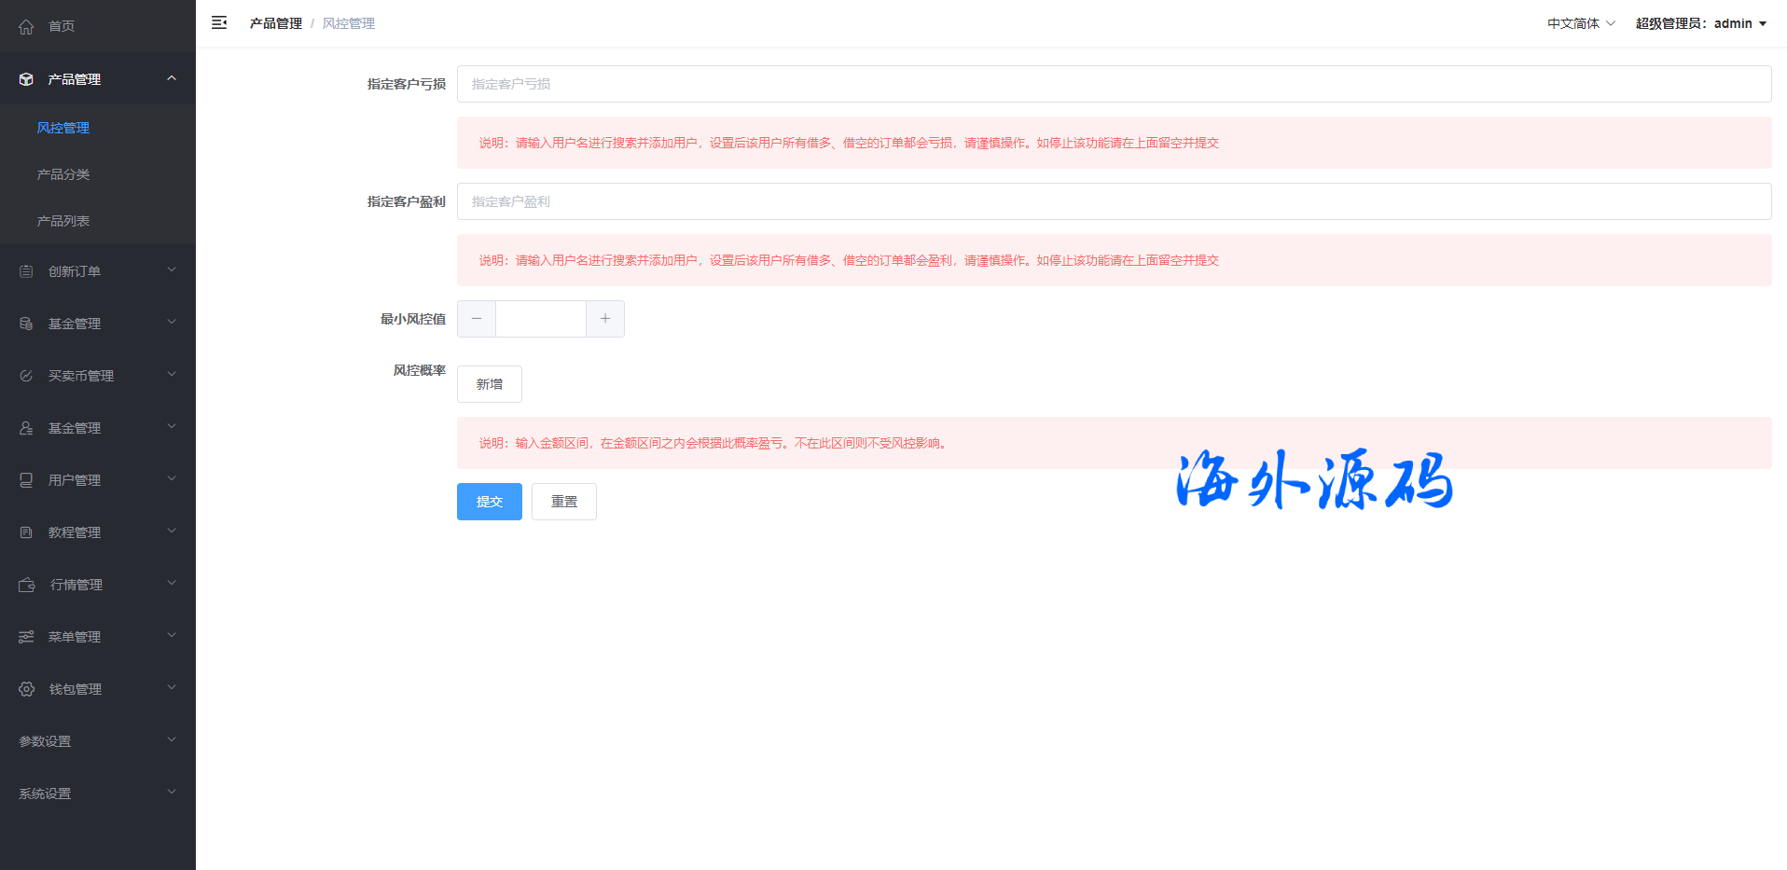Screen dimensions: 1787x870
Task: Open the 超级管理员 admin user dropdown
Action: click(1700, 23)
